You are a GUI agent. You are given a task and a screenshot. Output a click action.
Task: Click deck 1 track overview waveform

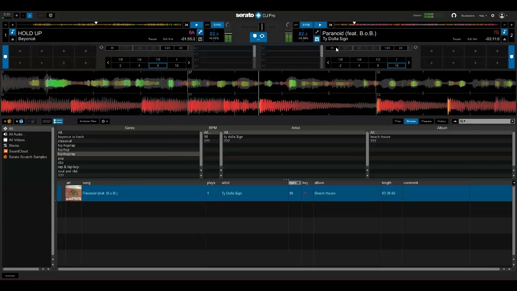click(x=99, y=25)
